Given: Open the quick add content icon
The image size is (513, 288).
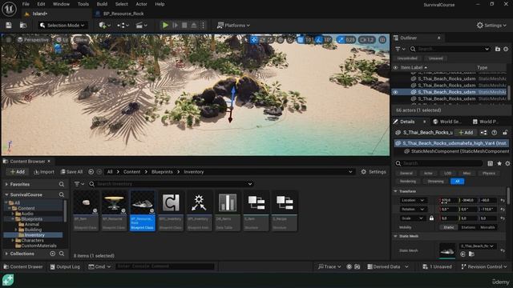Looking at the screenshot, I should pos(104,25).
